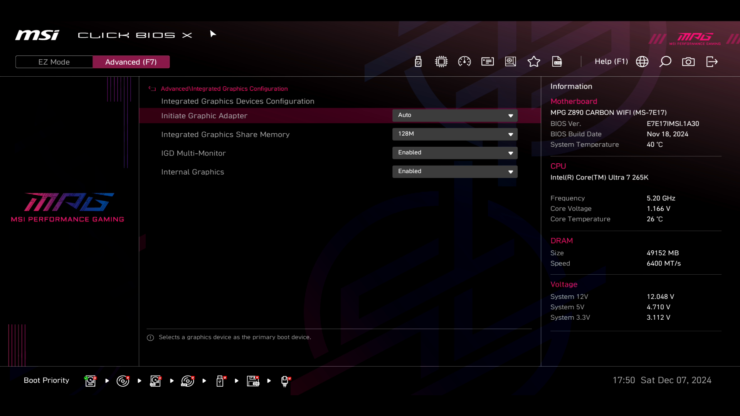Screen dimensions: 740x416
Task: Open search with the magnifier icon
Action: pos(665,62)
